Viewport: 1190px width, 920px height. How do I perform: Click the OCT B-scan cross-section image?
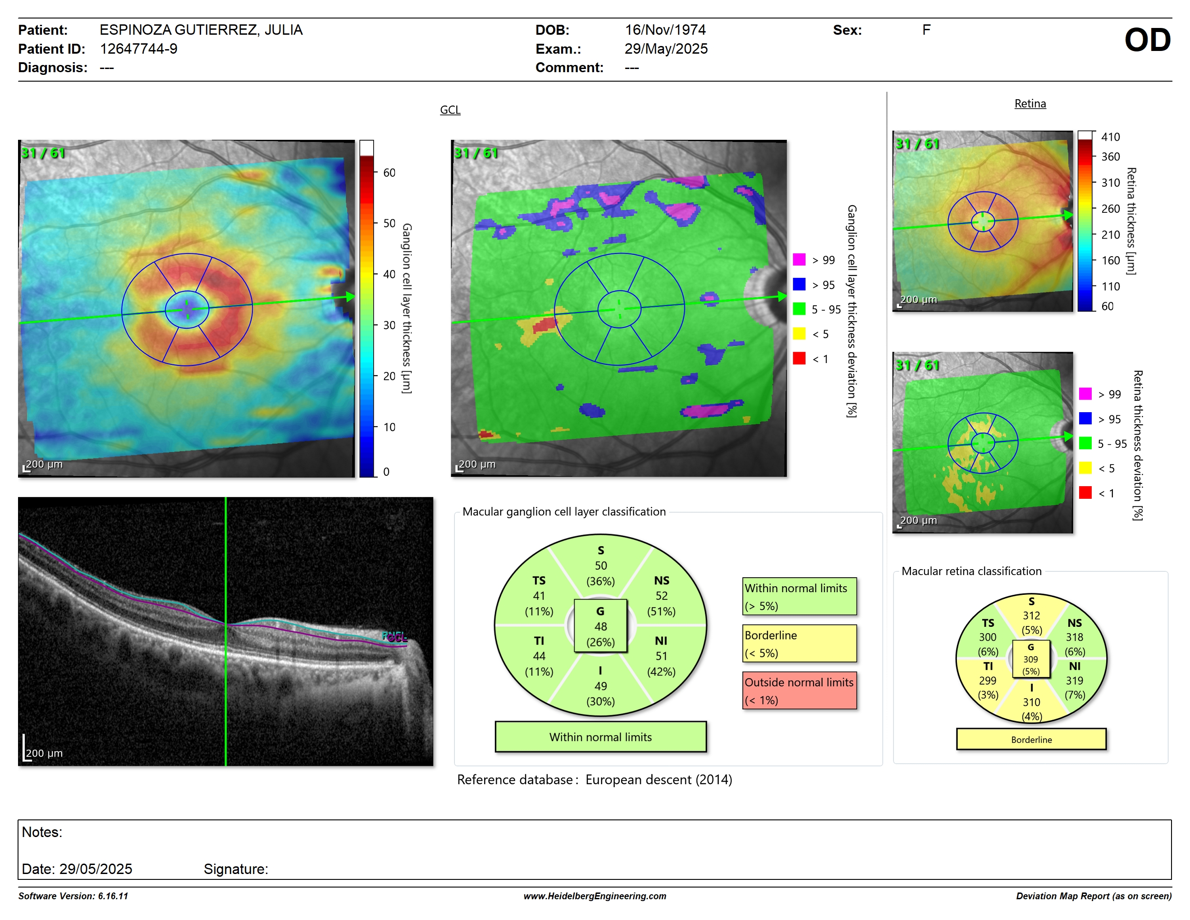pyautogui.click(x=225, y=631)
